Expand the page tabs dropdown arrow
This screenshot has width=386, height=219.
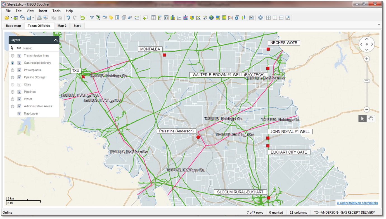[379, 25]
